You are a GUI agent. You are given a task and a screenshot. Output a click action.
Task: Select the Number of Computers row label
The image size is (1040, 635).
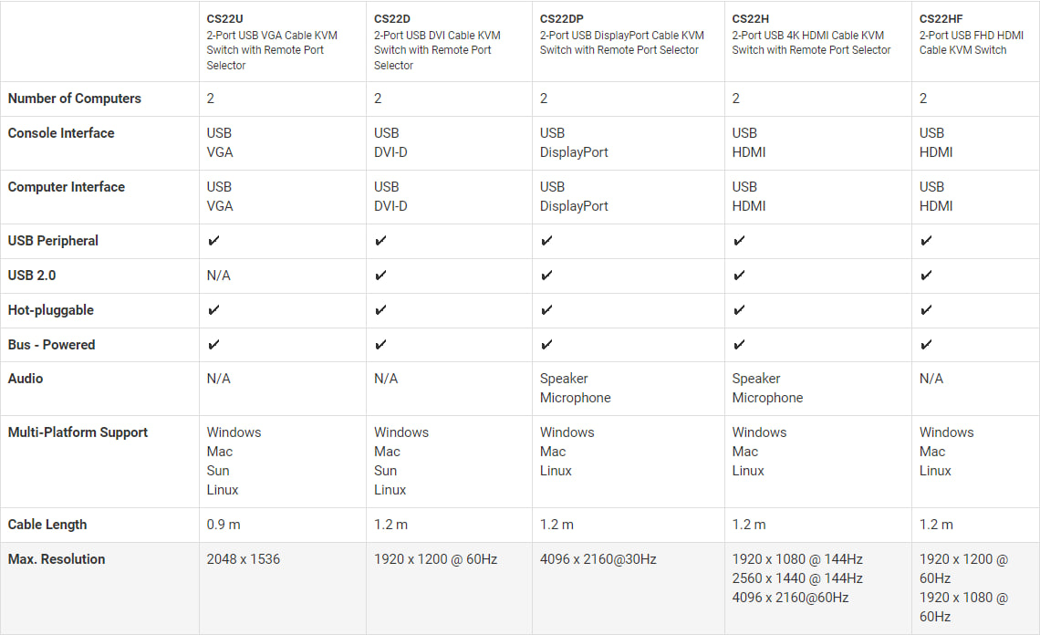(x=74, y=99)
